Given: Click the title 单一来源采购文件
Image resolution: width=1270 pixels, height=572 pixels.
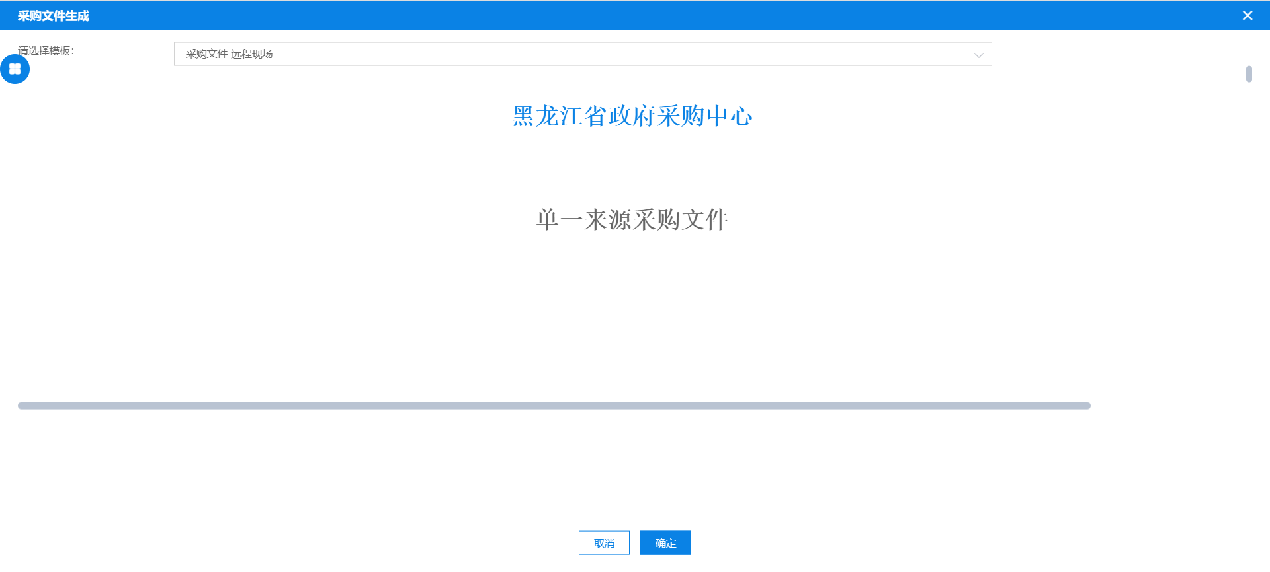Looking at the screenshot, I should [632, 219].
